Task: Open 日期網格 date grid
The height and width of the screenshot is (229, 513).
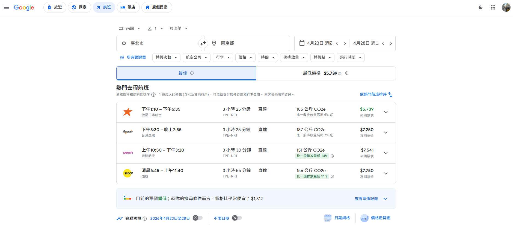Action: pyautogui.click(x=337, y=218)
